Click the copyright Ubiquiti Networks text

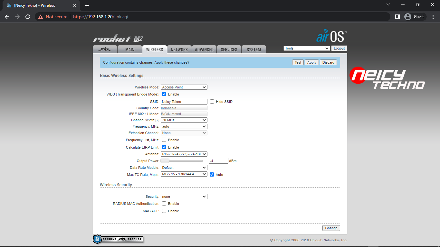(309, 240)
